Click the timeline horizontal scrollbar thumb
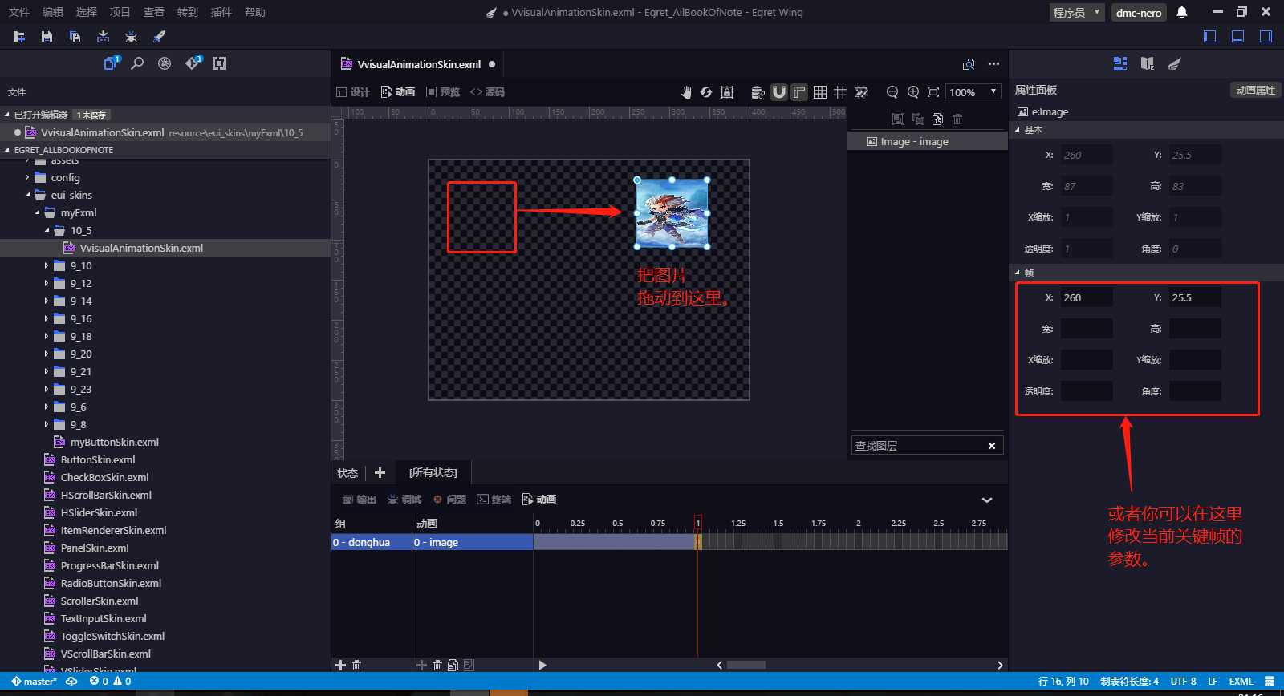Screen dimensions: 1284x696 coord(746,665)
